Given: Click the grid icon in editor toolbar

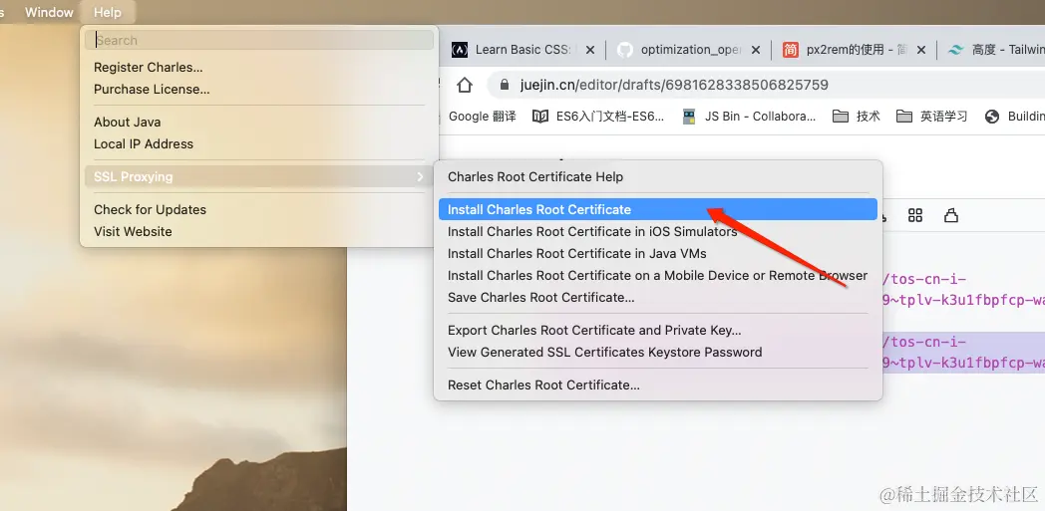Looking at the screenshot, I should pos(915,215).
